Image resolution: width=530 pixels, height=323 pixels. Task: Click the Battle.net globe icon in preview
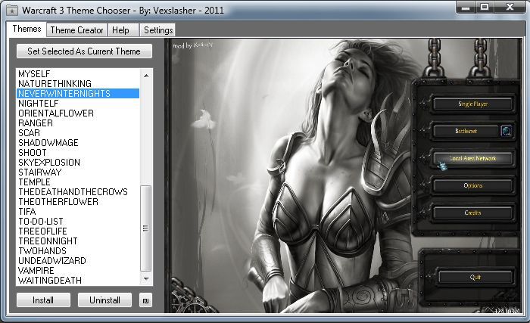[506, 131]
